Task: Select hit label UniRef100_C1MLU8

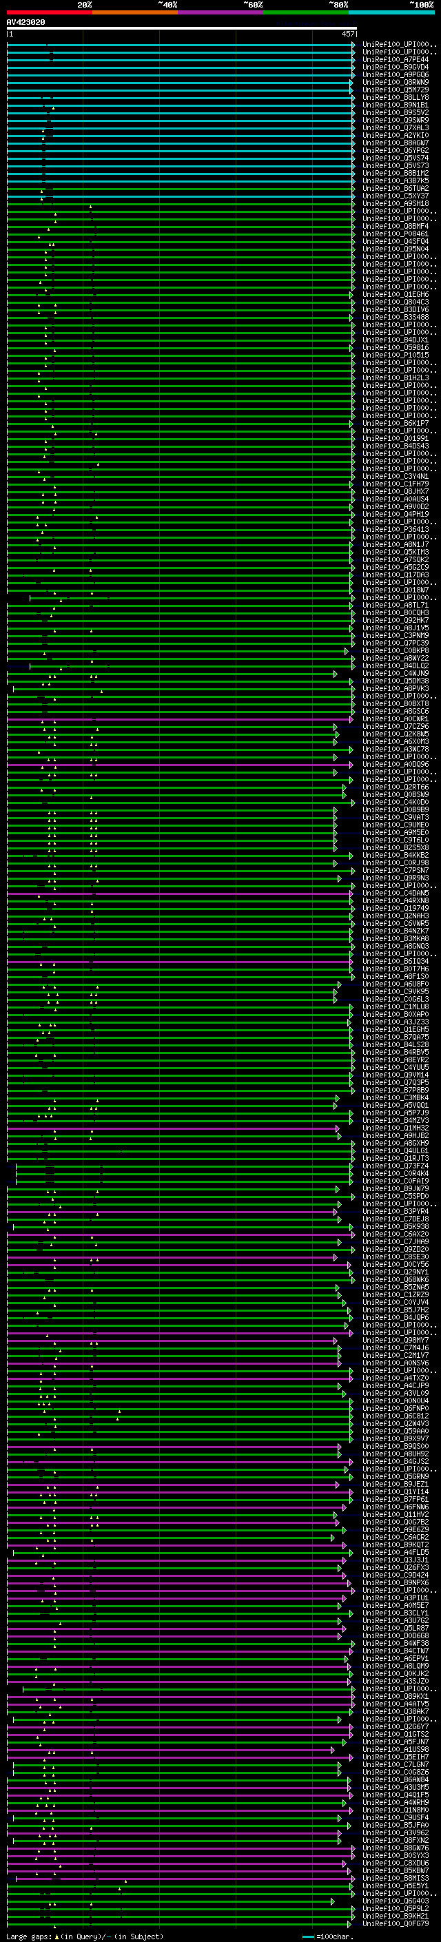Action: 396,1006
